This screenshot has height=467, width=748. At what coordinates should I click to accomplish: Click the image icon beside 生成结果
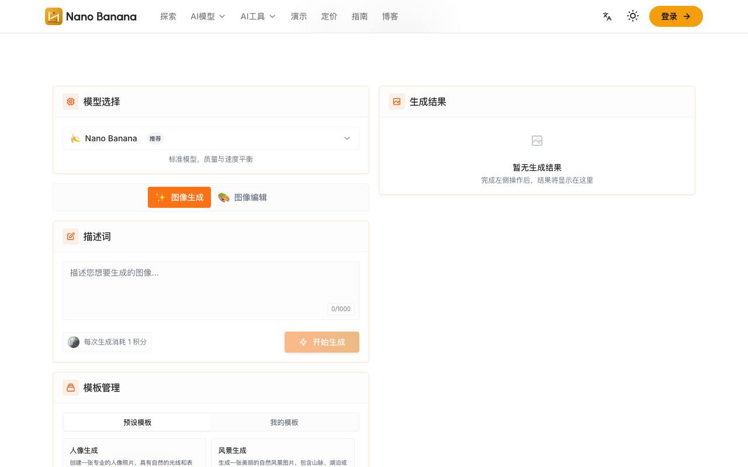tap(397, 102)
